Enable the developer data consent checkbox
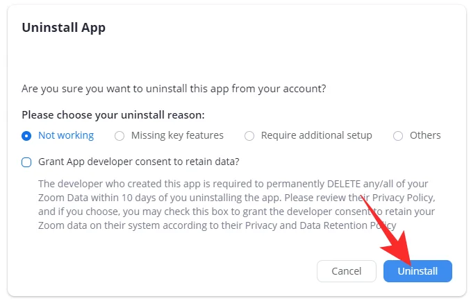The width and height of the screenshot is (471, 301). click(27, 162)
